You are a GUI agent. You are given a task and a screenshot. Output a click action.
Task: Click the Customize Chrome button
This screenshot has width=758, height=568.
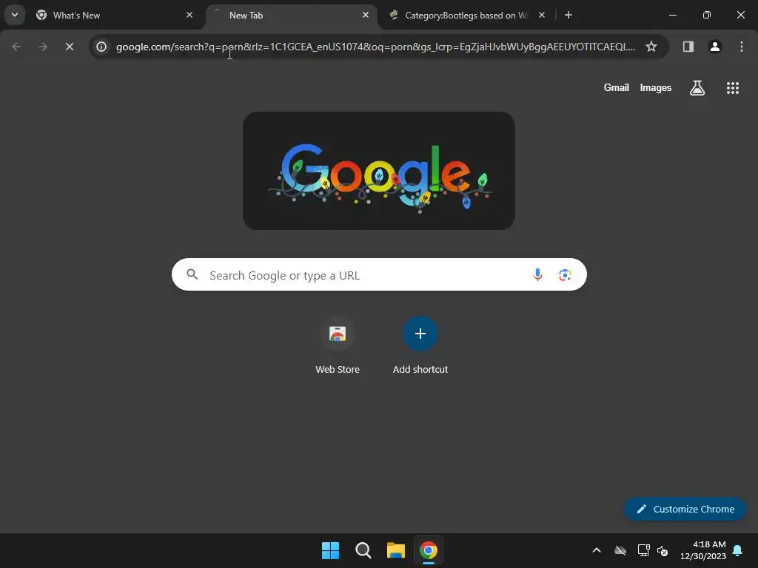click(x=685, y=509)
